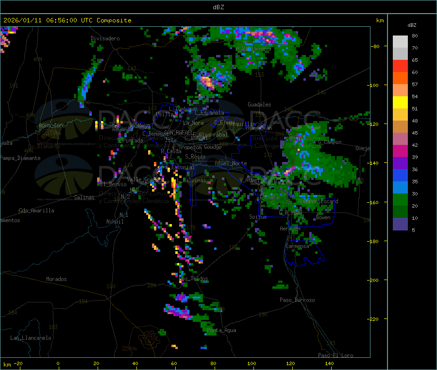This screenshot has width=437, height=370.
Task: Click the -20 km horizontal axis tick
Action: [18, 363]
